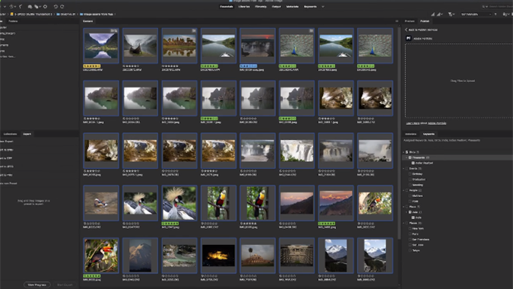Viewport: 513px width, 289px height.
Task: Switch to the Libraries workspace
Action: [244, 7]
